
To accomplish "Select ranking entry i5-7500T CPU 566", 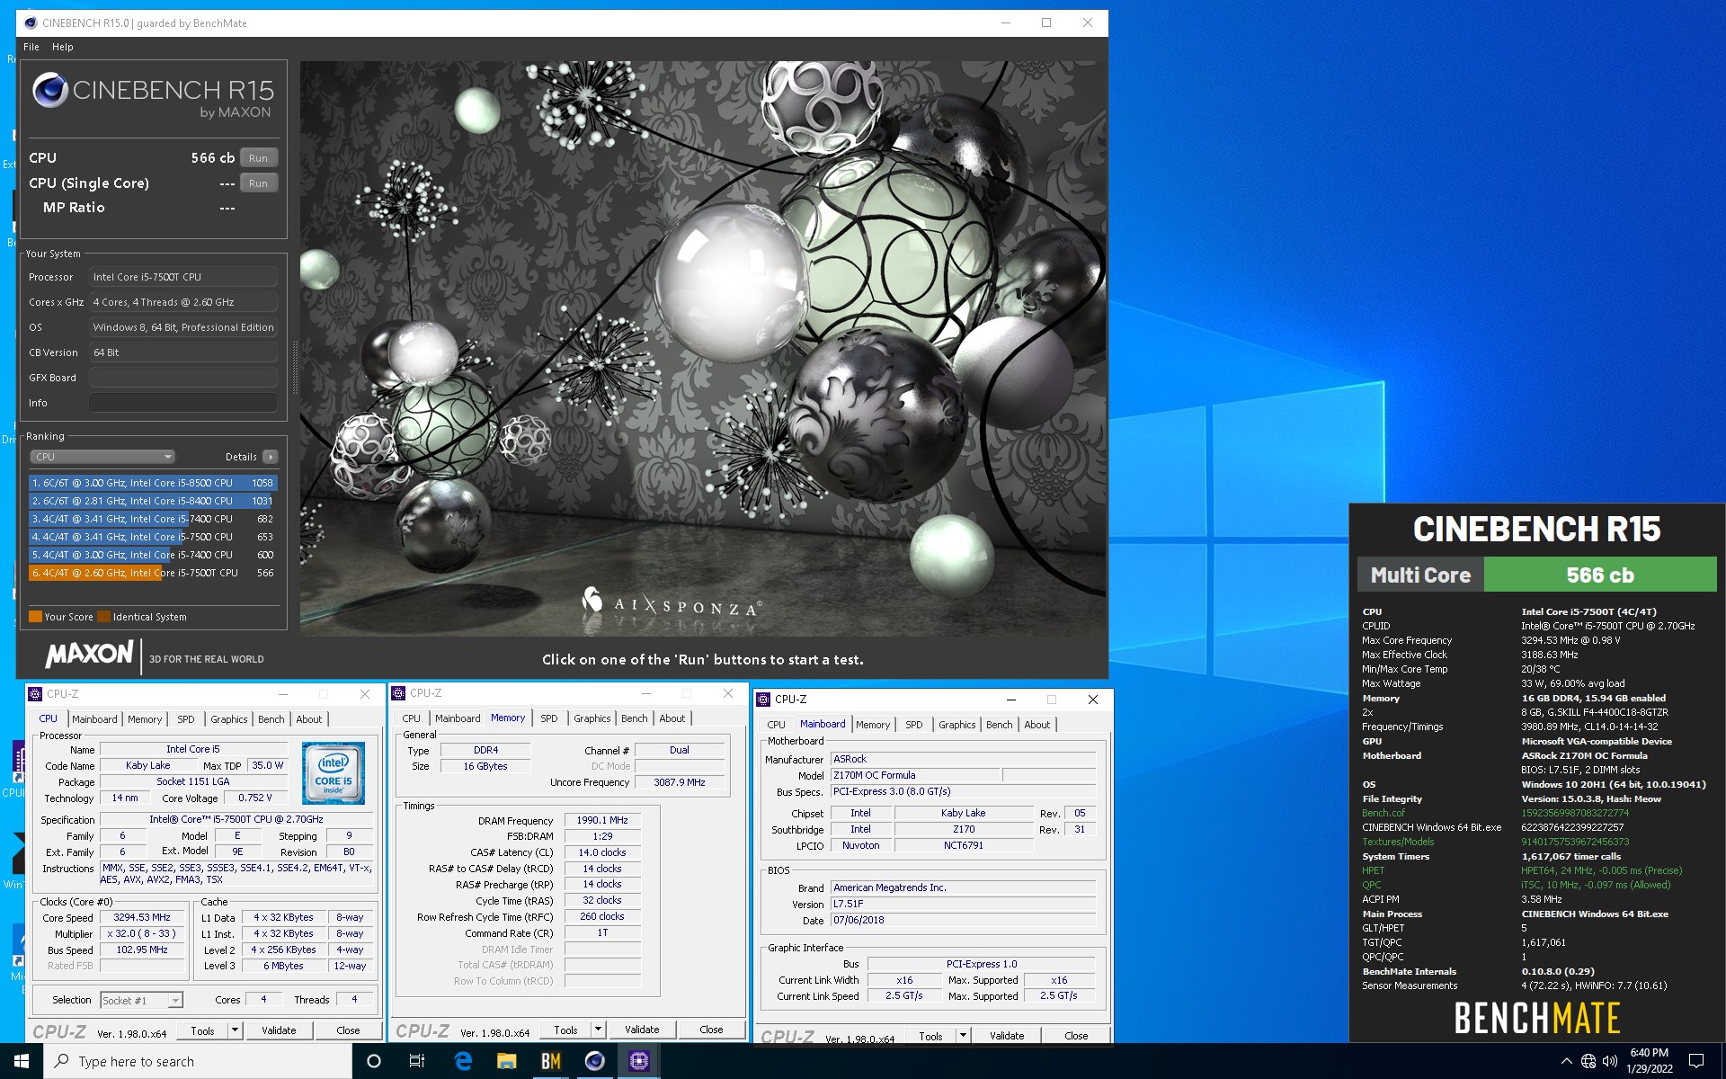I will tap(153, 573).
